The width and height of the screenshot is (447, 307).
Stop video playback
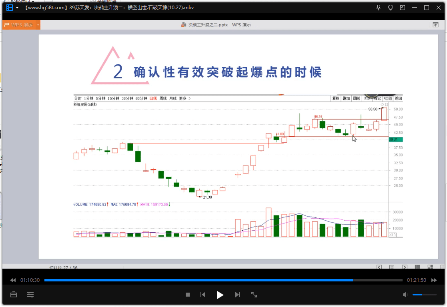click(x=188, y=295)
